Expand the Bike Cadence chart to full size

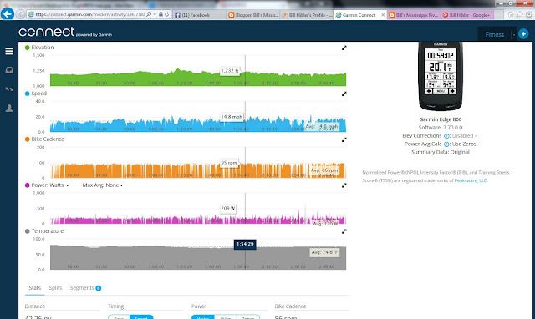click(344, 139)
